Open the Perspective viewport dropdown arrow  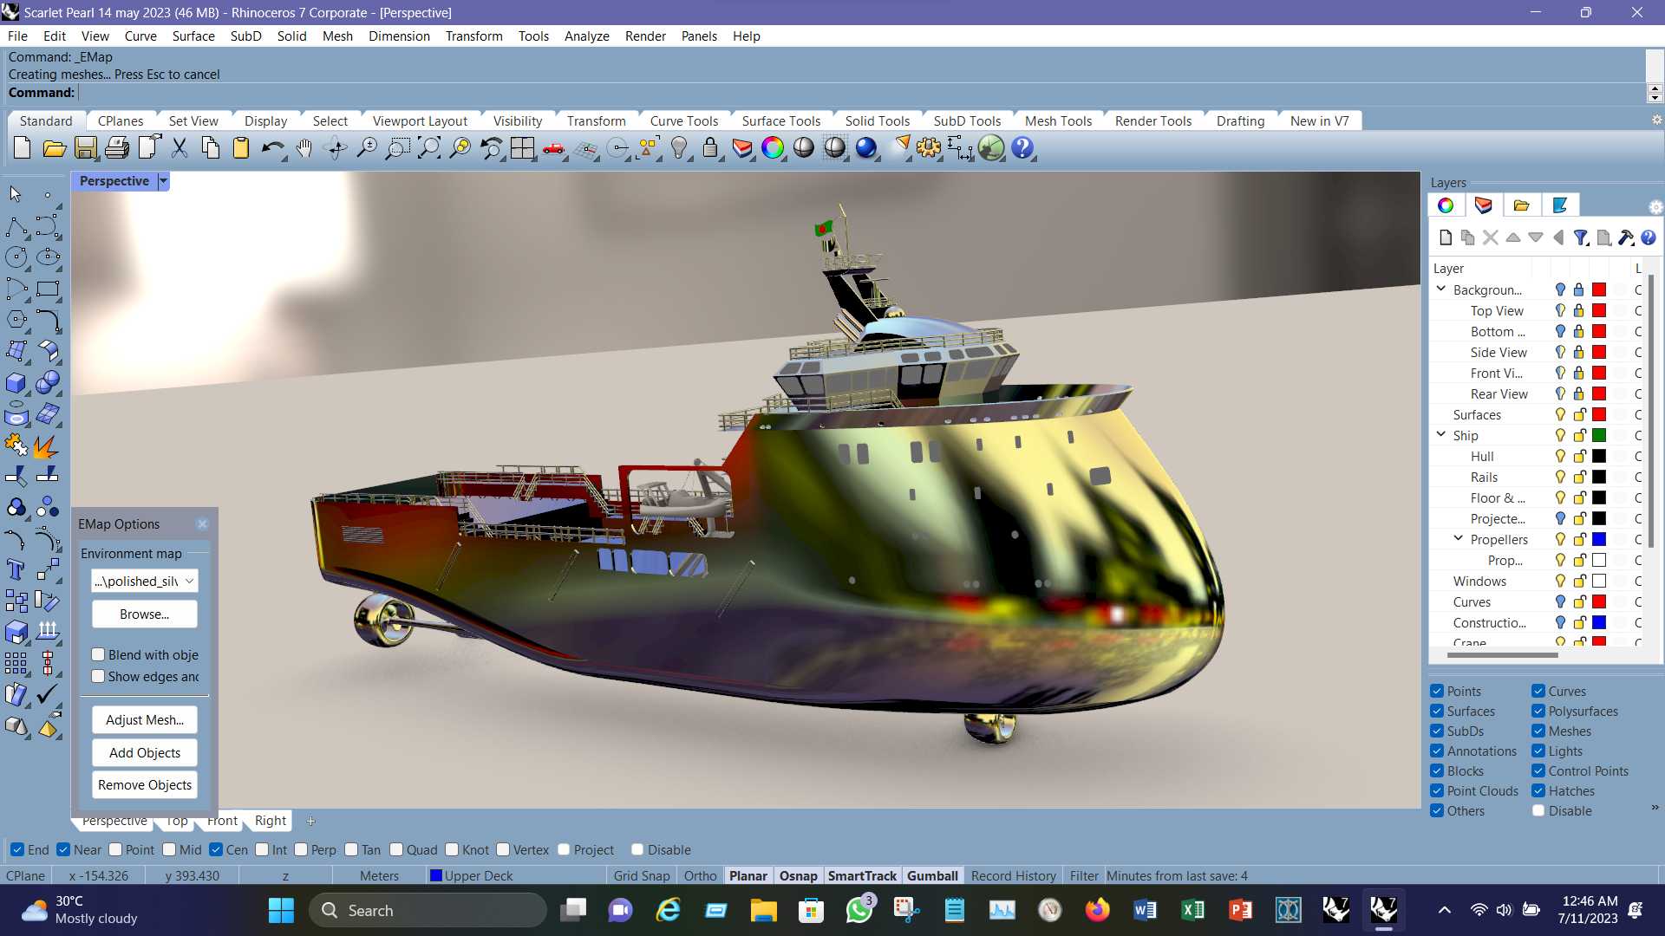(x=163, y=181)
